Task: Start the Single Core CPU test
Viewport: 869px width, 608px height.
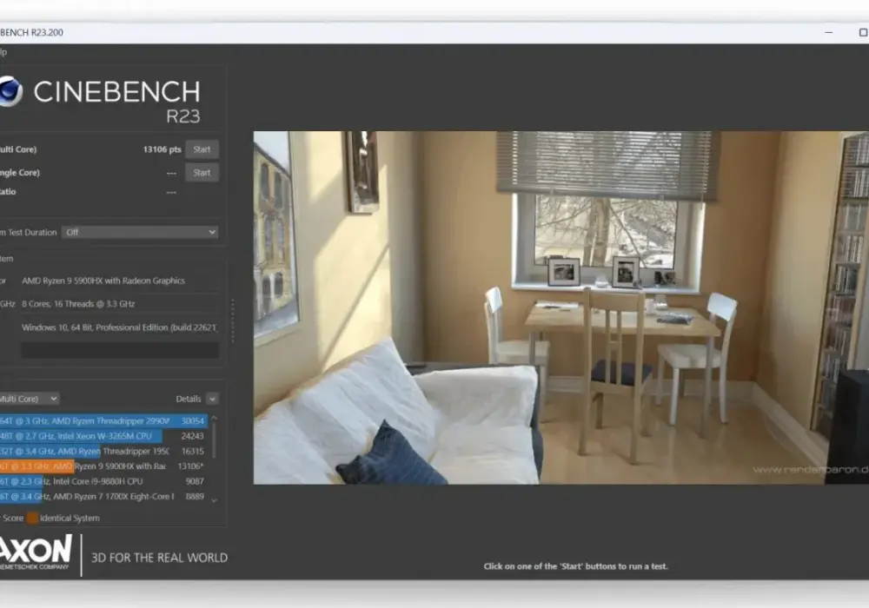Action: [x=202, y=173]
